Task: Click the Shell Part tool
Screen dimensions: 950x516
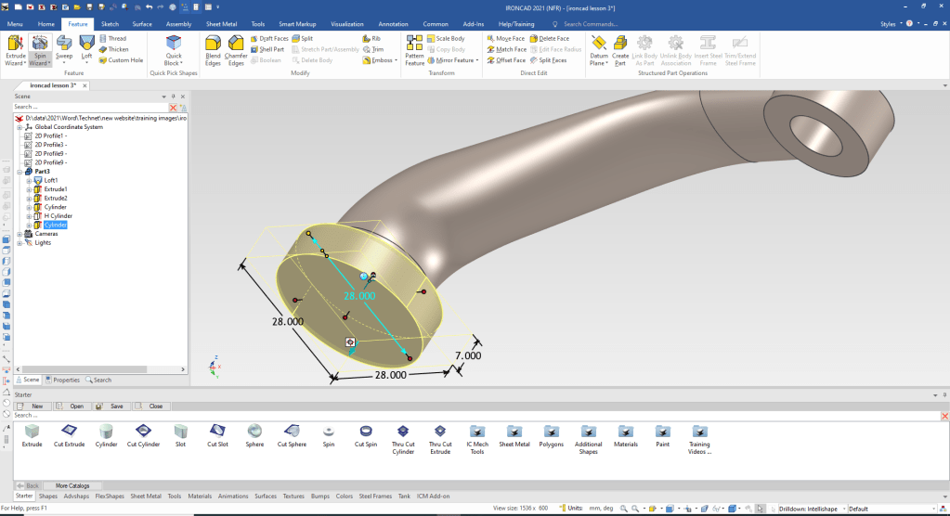Action: click(x=267, y=49)
